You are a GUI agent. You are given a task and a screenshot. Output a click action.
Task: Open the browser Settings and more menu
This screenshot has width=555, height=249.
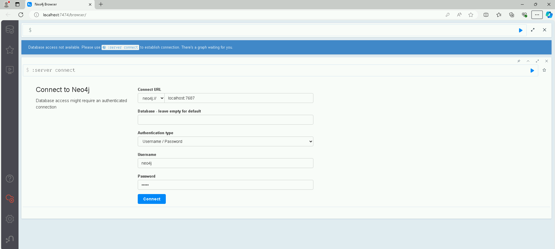coord(537,15)
